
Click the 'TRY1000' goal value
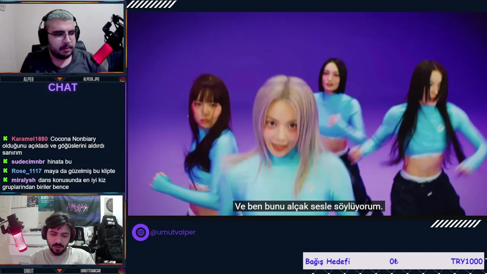point(467,261)
